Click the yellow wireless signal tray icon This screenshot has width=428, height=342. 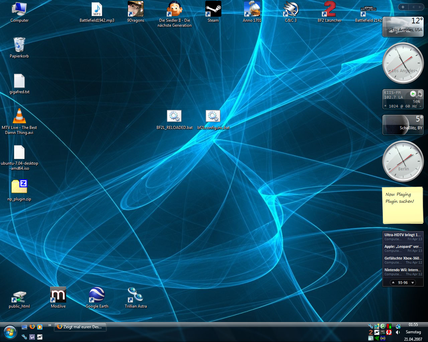click(383, 338)
